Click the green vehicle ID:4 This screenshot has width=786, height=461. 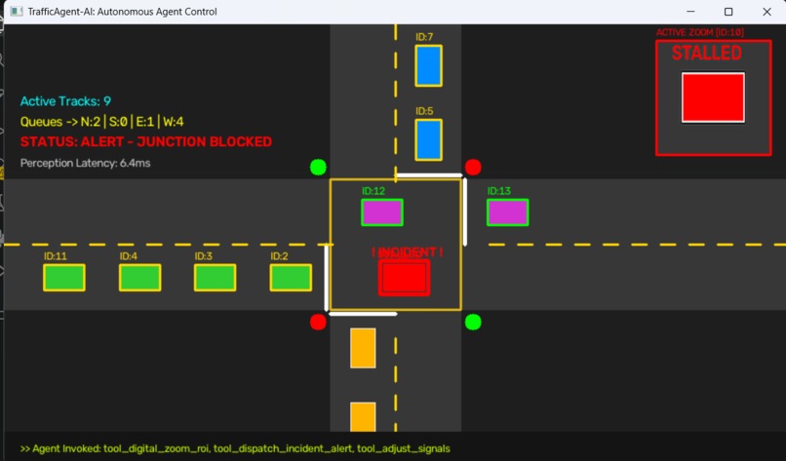coord(139,278)
